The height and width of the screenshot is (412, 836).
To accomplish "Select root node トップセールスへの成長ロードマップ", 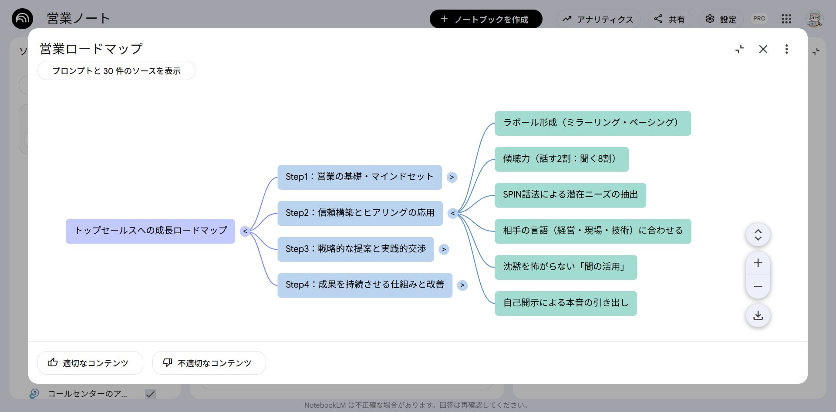I will pyautogui.click(x=150, y=231).
